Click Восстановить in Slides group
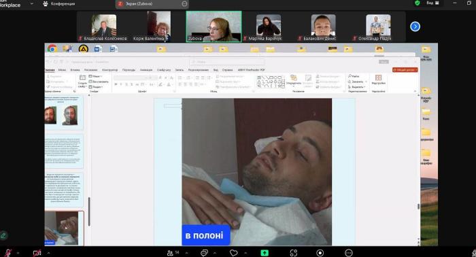 coord(99,82)
